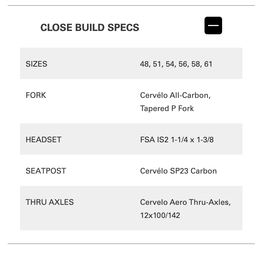263x261 pixels.
Task: Click the Cervelo Aero Thru-Axles text
Action: click(x=185, y=202)
